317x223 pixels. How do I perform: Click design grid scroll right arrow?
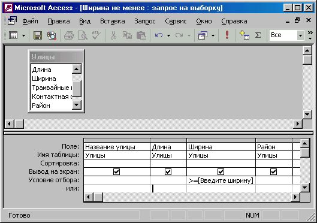(x=295, y=197)
